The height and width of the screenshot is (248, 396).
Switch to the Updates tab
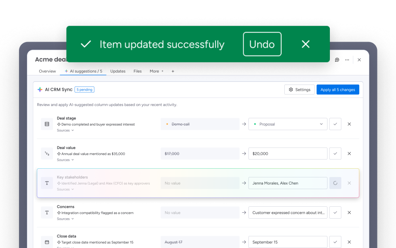click(x=118, y=71)
